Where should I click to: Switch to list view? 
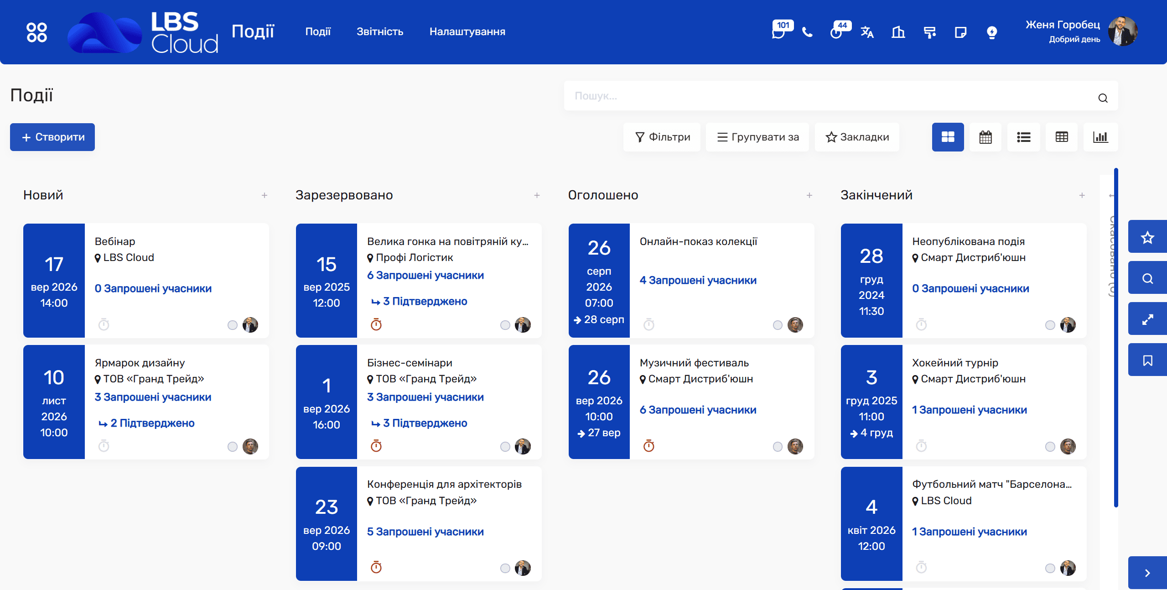point(1023,137)
